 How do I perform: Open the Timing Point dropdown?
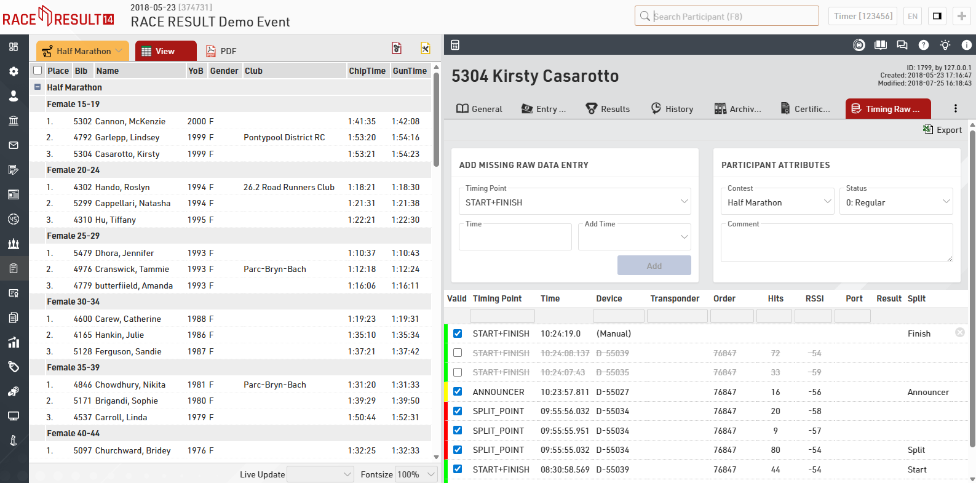tap(574, 202)
